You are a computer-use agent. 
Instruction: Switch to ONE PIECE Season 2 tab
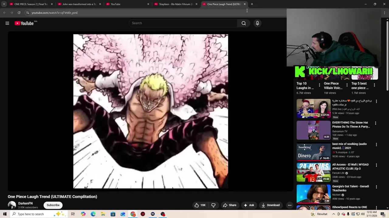pos(31,4)
